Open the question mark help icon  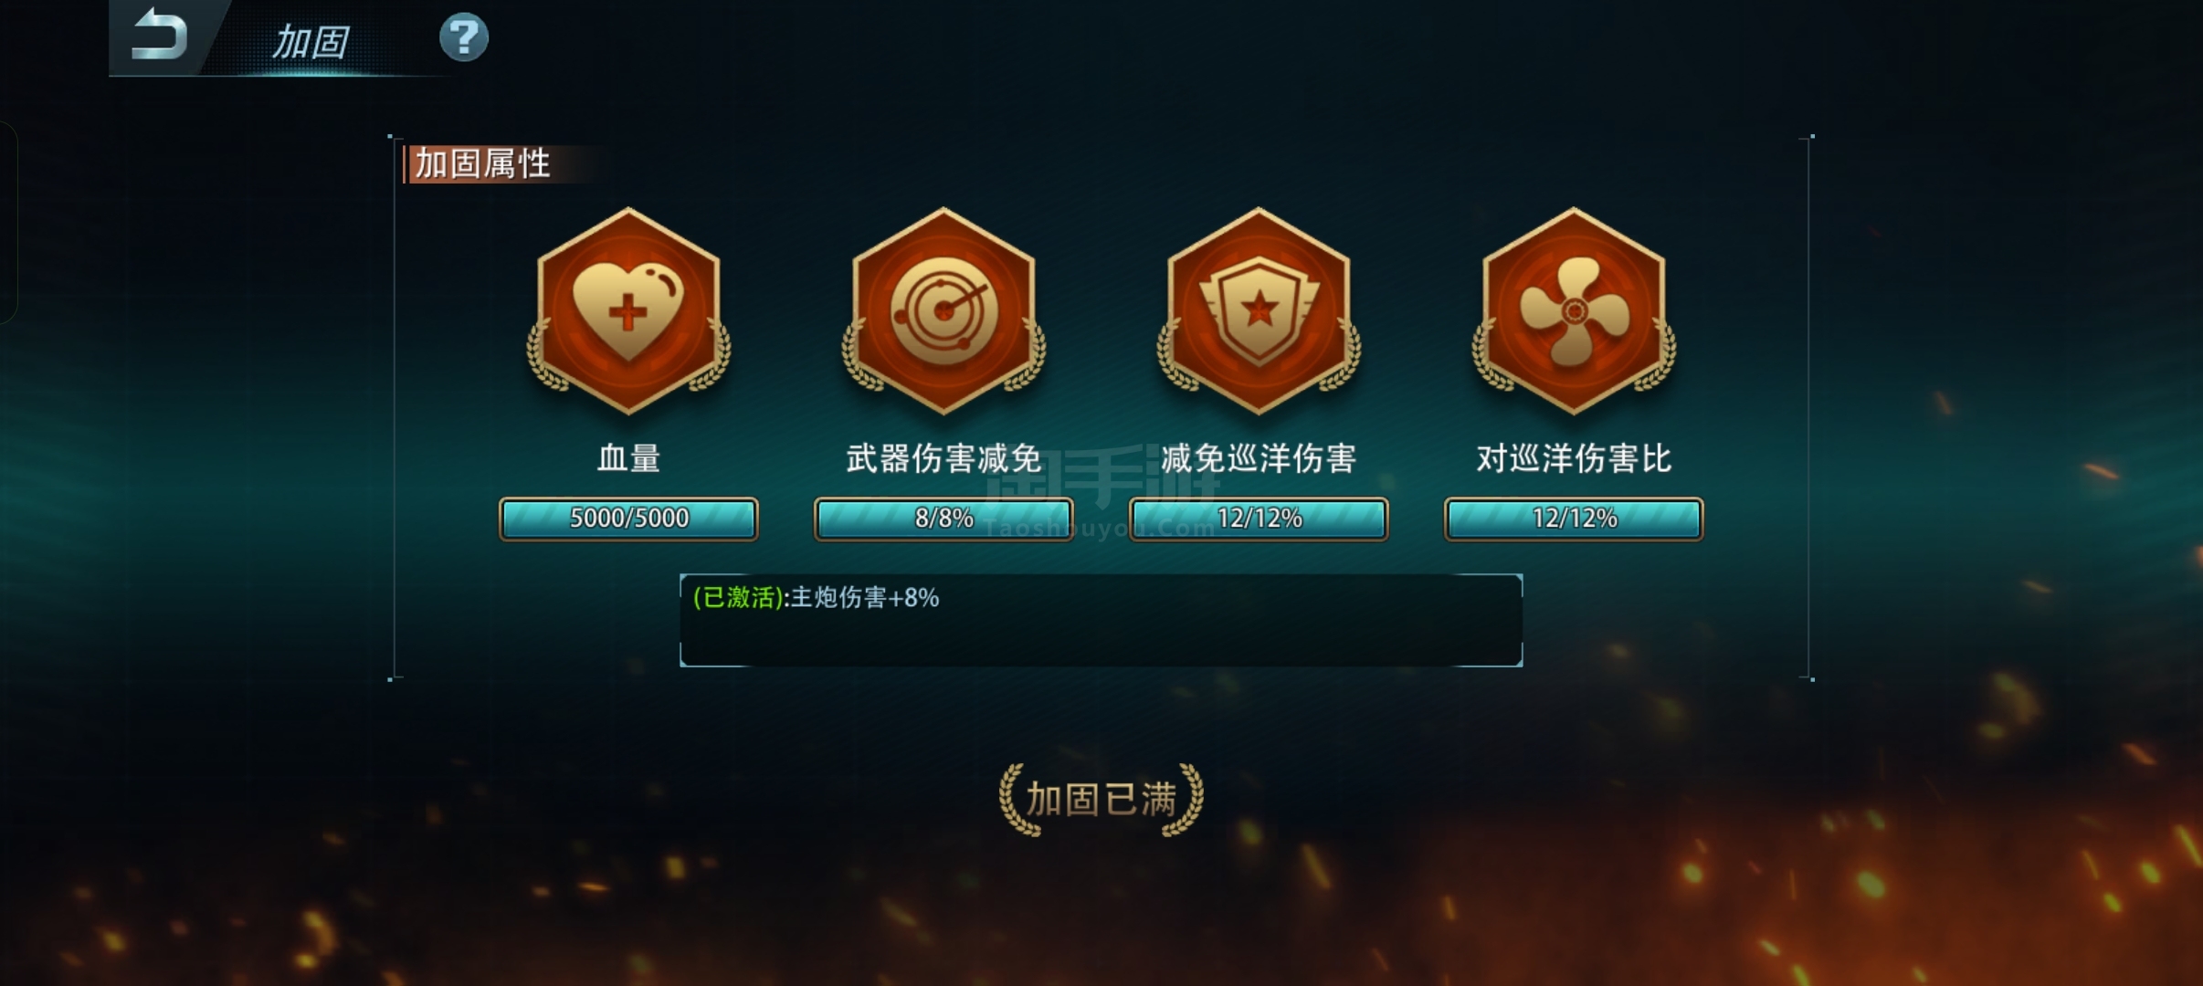point(464,37)
